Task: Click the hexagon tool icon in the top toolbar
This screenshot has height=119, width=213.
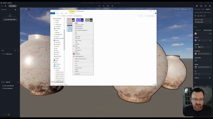Action: coord(112,6)
